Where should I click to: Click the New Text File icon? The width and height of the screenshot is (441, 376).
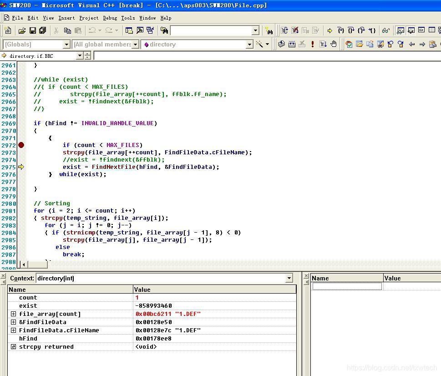[8, 30]
